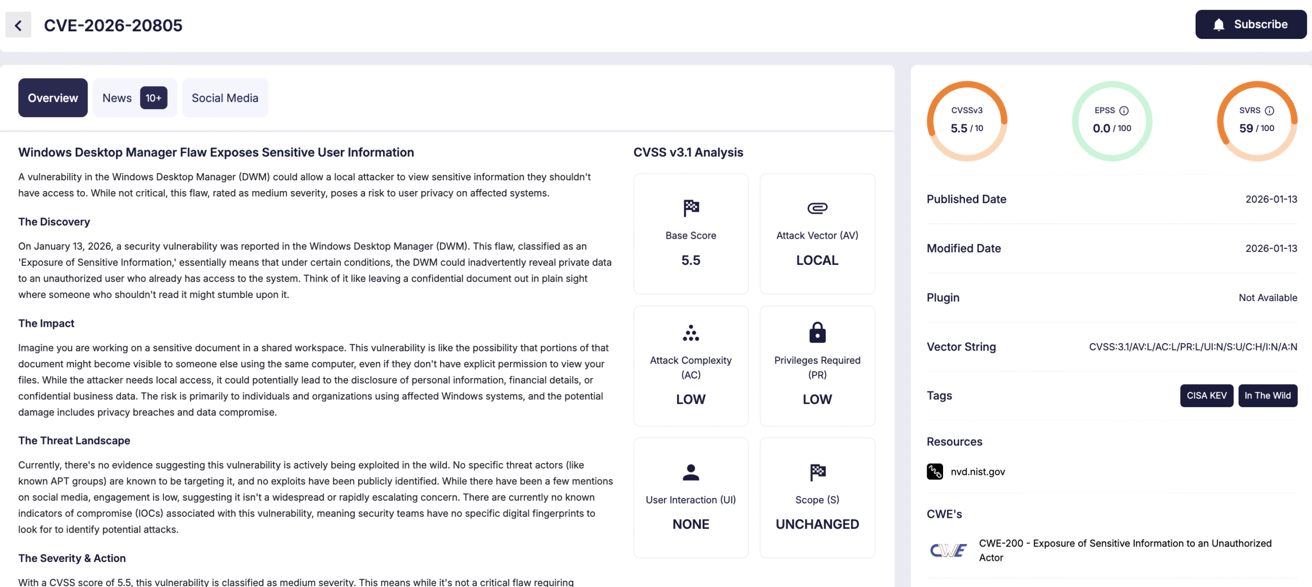Subscribe to this CVE
The height and width of the screenshot is (587, 1312).
click(1251, 25)
